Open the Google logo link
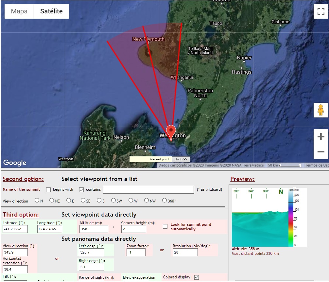The image size is (329, 282). click(x=15, y=163)
